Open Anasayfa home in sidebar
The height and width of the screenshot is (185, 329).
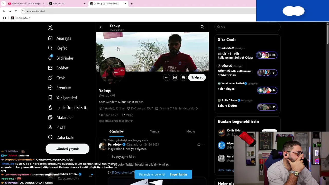click(x=60, y=38)
